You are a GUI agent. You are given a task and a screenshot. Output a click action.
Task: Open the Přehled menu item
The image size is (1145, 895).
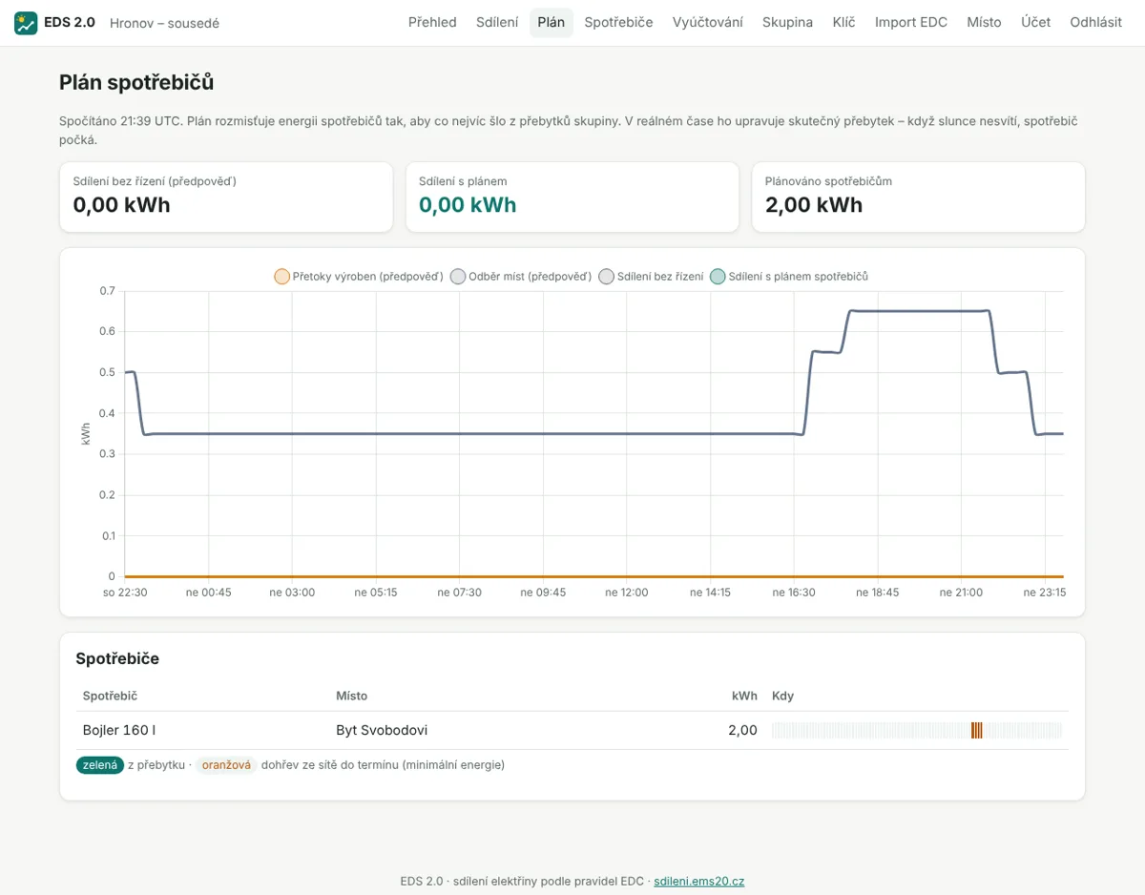click(x=432, y=22)
